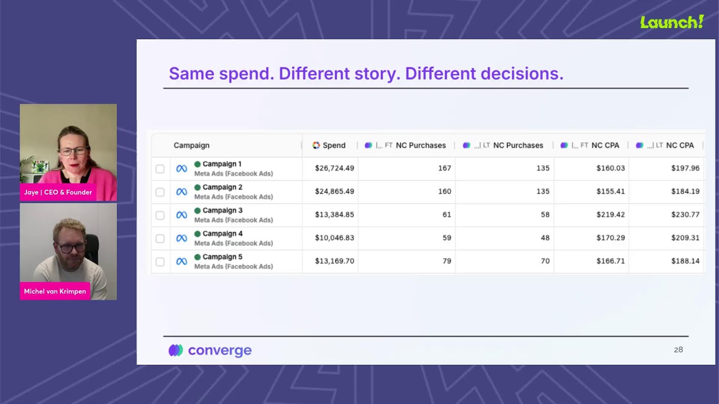Click the $209.31 LT NC CPA value
The height and width of the screenshot is (404, 719).
click(x=685, y=238)
